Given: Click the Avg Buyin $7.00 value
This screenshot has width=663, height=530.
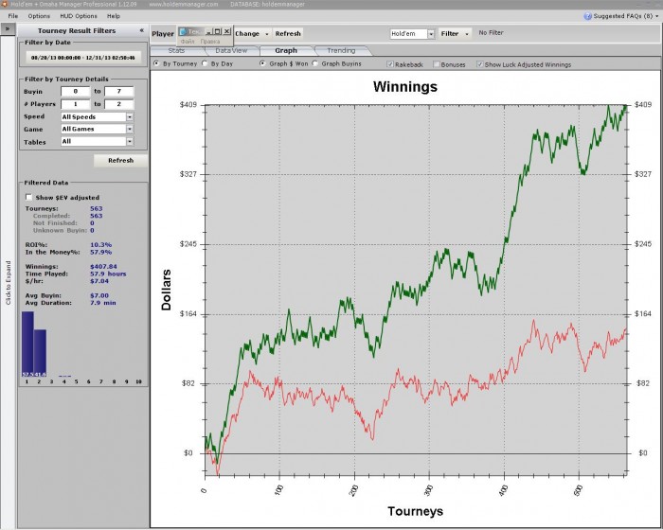Looking at the screenshot, I should pos(99,295).
